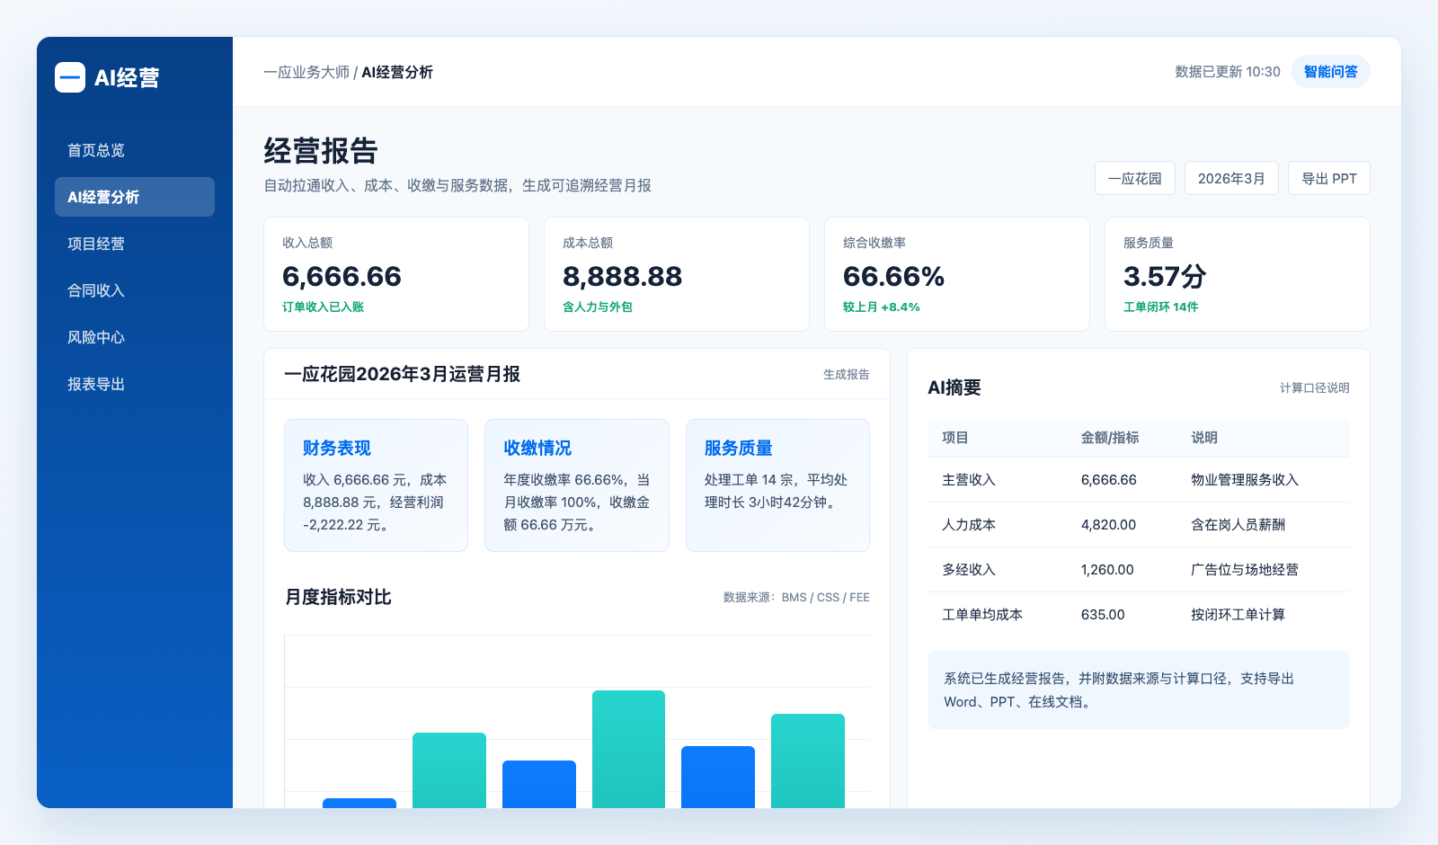Click 广告位与场地经营 description cell

pyautogui.click(x=1245, y=570)
